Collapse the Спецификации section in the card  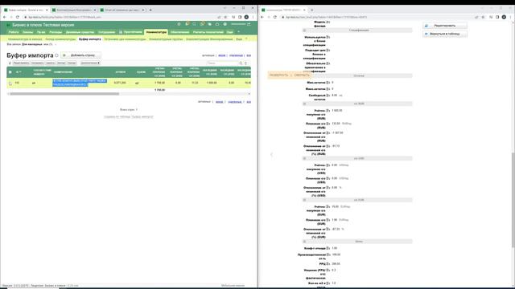tap(304, 31)
